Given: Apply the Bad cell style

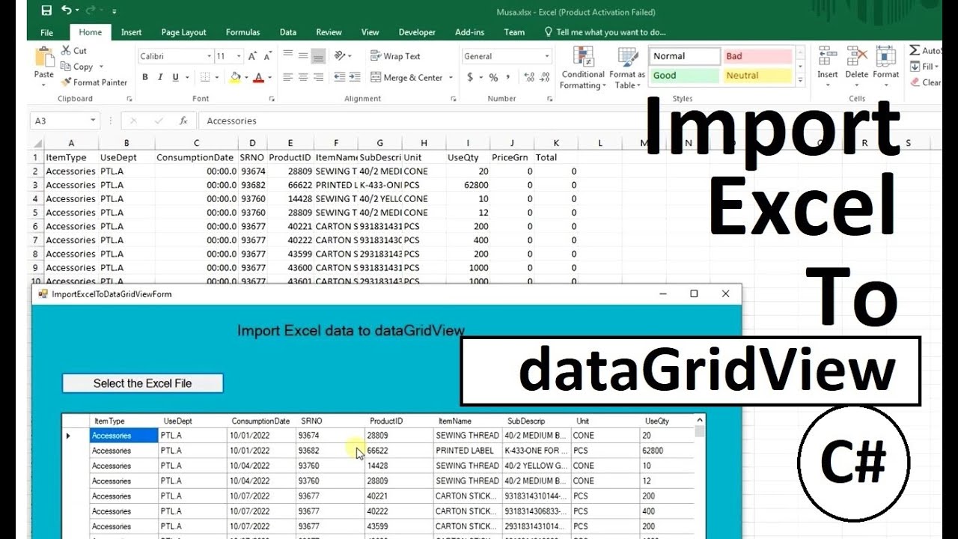Looking at the screenshot, I should pyautogui.click(x=757, y=56).
